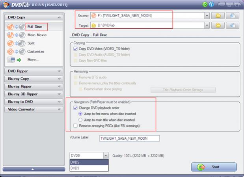Click the Start button
This screenshot has width=244, height=177.
point(214,167)
